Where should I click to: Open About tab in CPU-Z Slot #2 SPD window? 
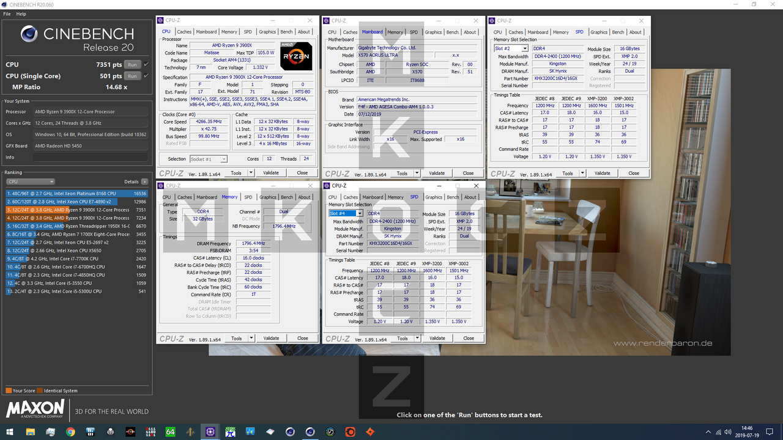(636, 32)
